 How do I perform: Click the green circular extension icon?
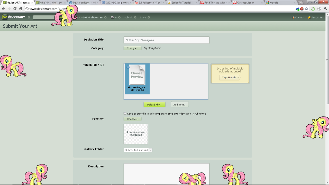(313, 9)
